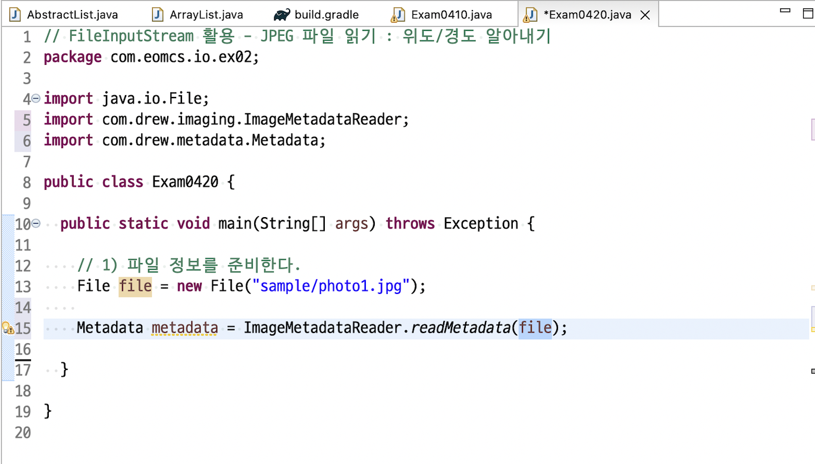Click the 'Metadata' type on line 15
Viewport: 815px width, 464px height.
point(110,328)
